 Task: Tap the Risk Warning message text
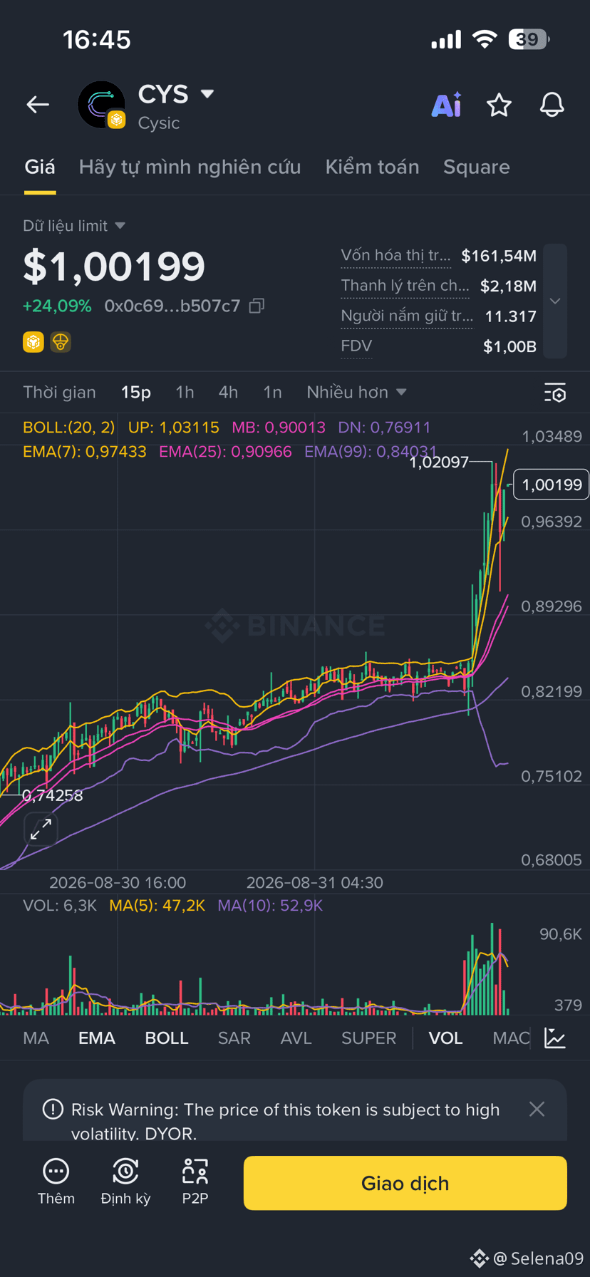[285, 1120]
